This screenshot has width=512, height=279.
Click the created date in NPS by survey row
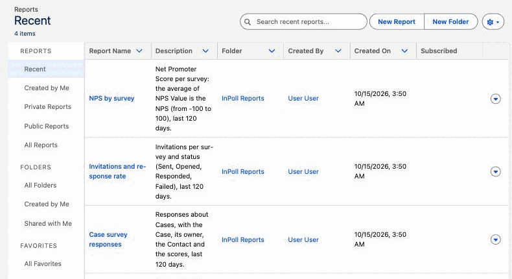(380, 99)
